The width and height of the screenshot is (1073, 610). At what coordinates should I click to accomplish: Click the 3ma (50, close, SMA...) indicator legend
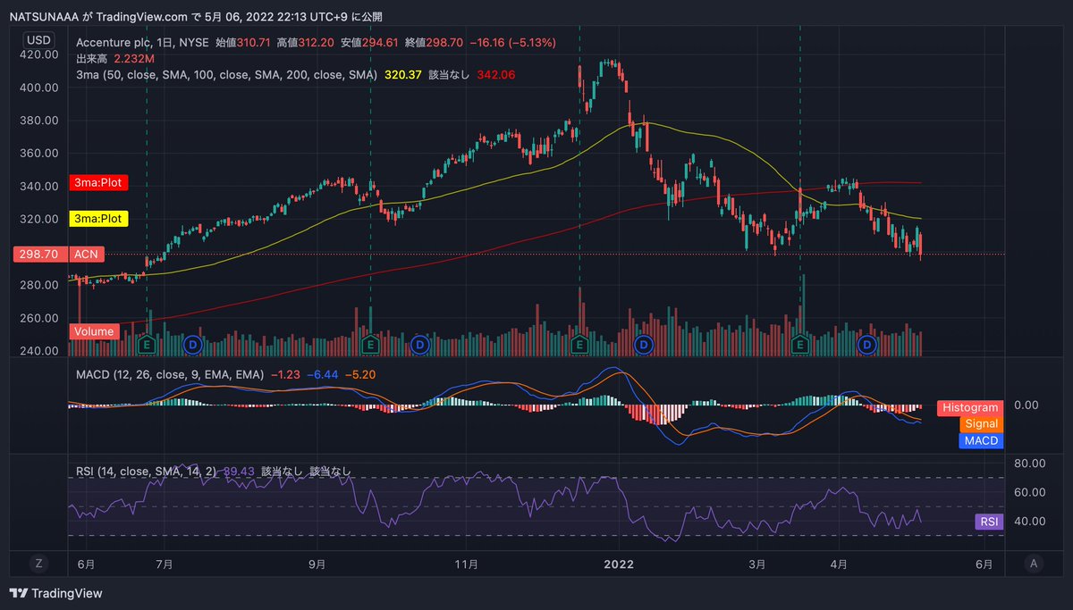click(x=227, y=75)
